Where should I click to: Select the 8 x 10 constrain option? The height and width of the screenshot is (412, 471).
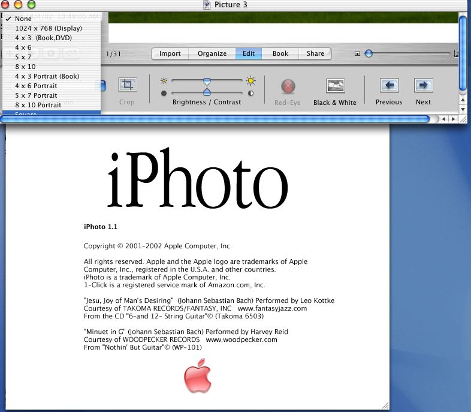[52, 67]
